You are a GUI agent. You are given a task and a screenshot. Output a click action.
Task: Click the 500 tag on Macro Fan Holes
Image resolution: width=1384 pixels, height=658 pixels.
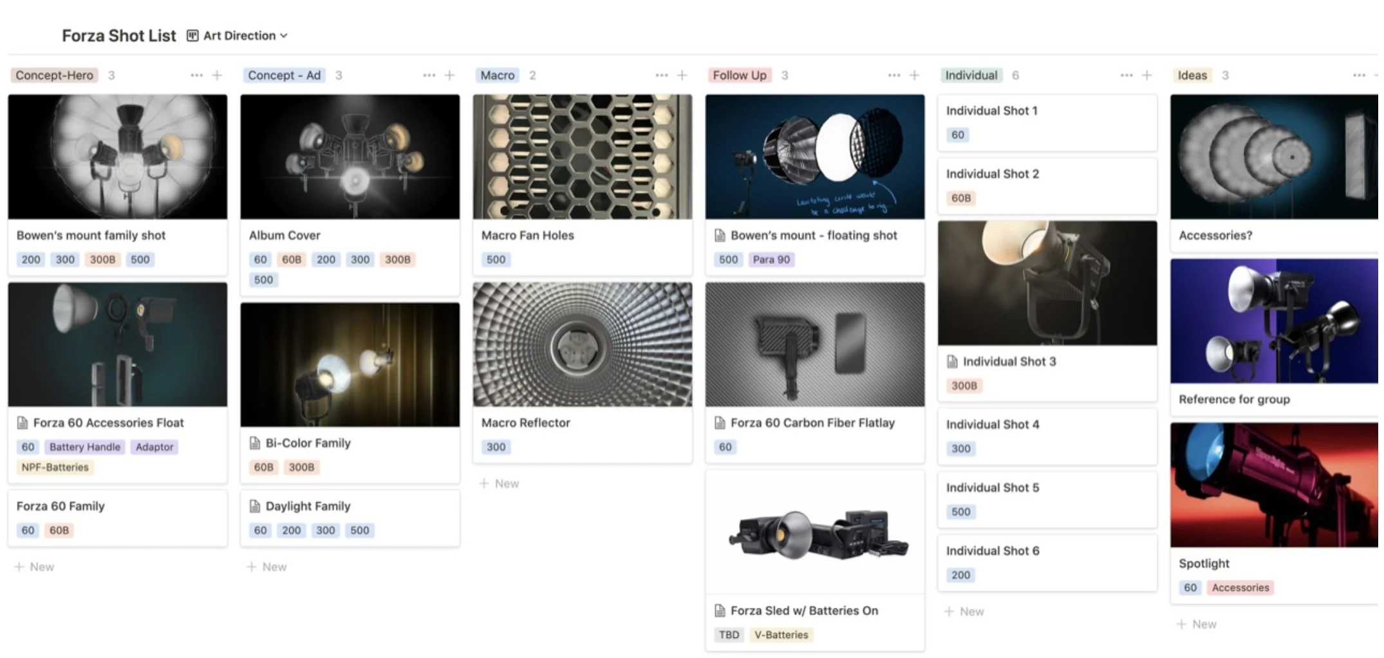click(496, 259)
